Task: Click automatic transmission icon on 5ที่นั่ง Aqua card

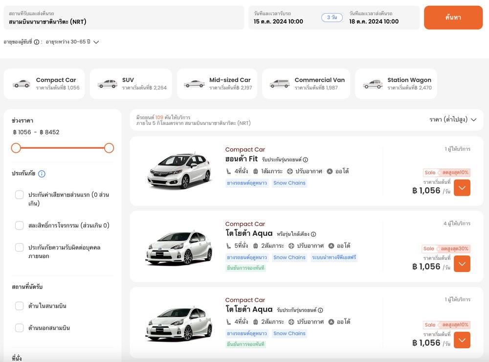Action: 331,246
